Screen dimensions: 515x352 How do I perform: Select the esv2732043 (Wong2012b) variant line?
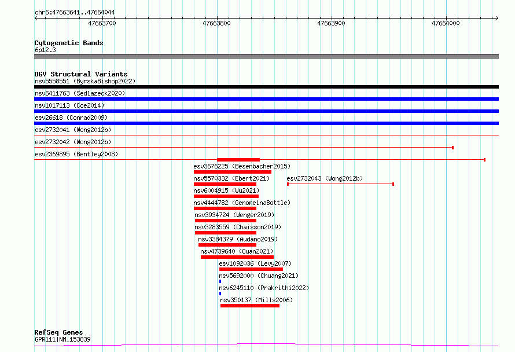tap(340, 184)
